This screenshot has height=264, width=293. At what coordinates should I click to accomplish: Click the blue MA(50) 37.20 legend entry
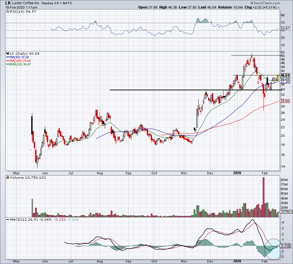tap(17, 57)
